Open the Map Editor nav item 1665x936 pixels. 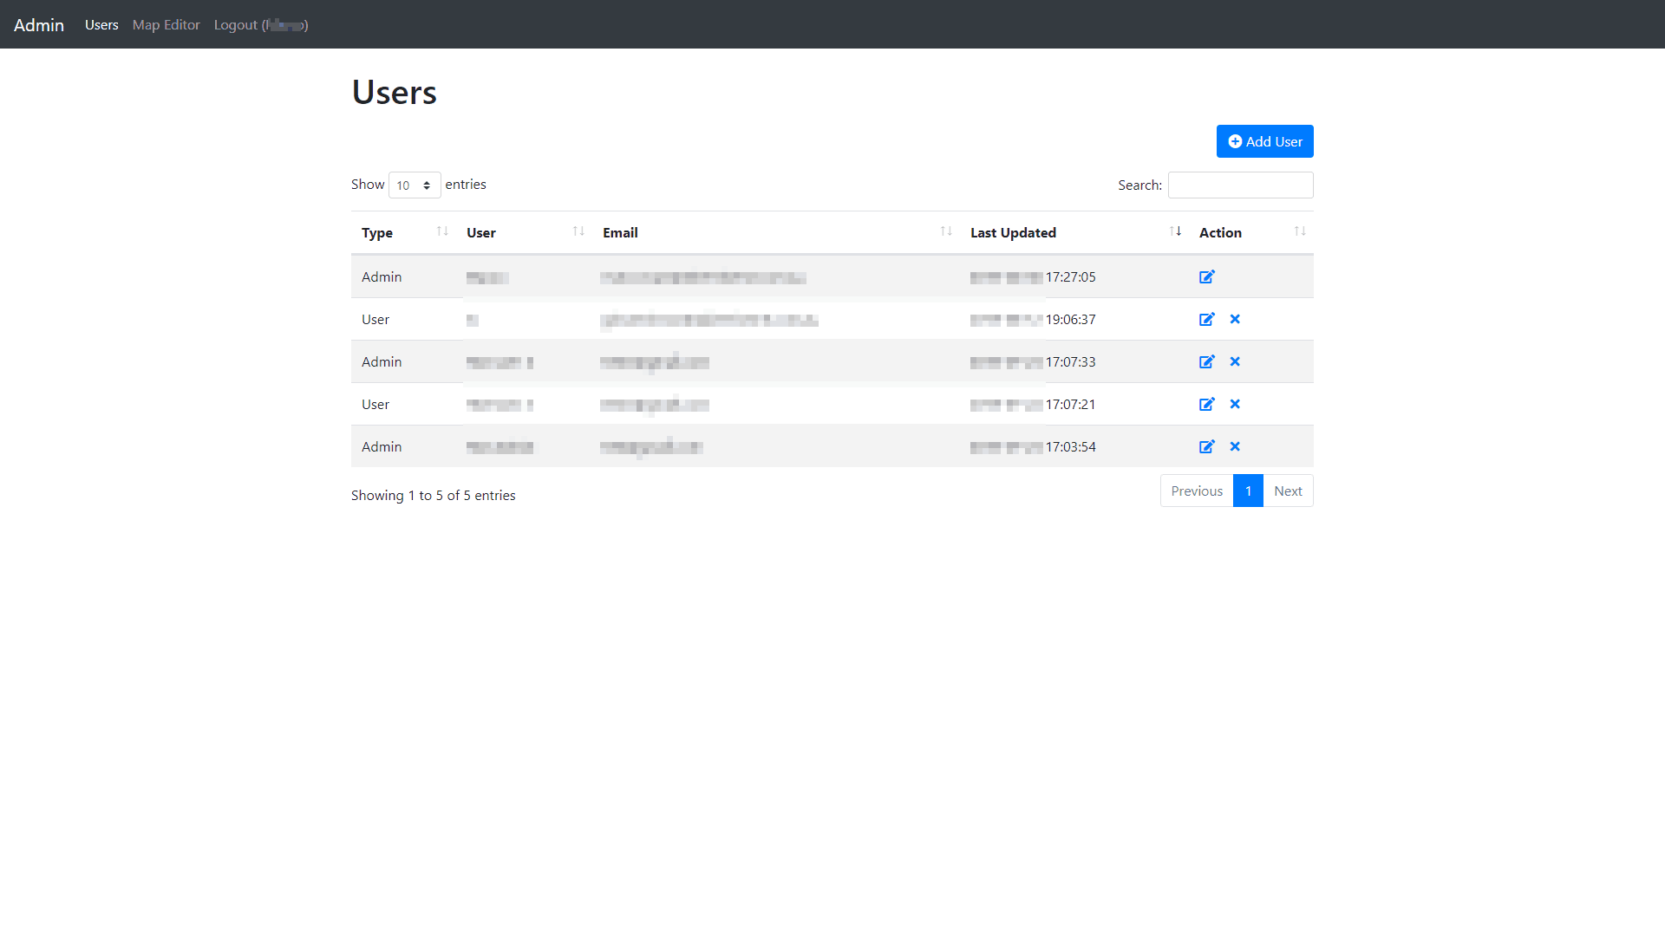pyautogui.click(x=166, y=25)
